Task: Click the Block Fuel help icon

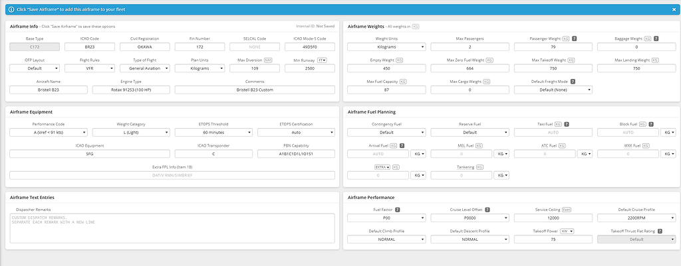Action: 652,124
